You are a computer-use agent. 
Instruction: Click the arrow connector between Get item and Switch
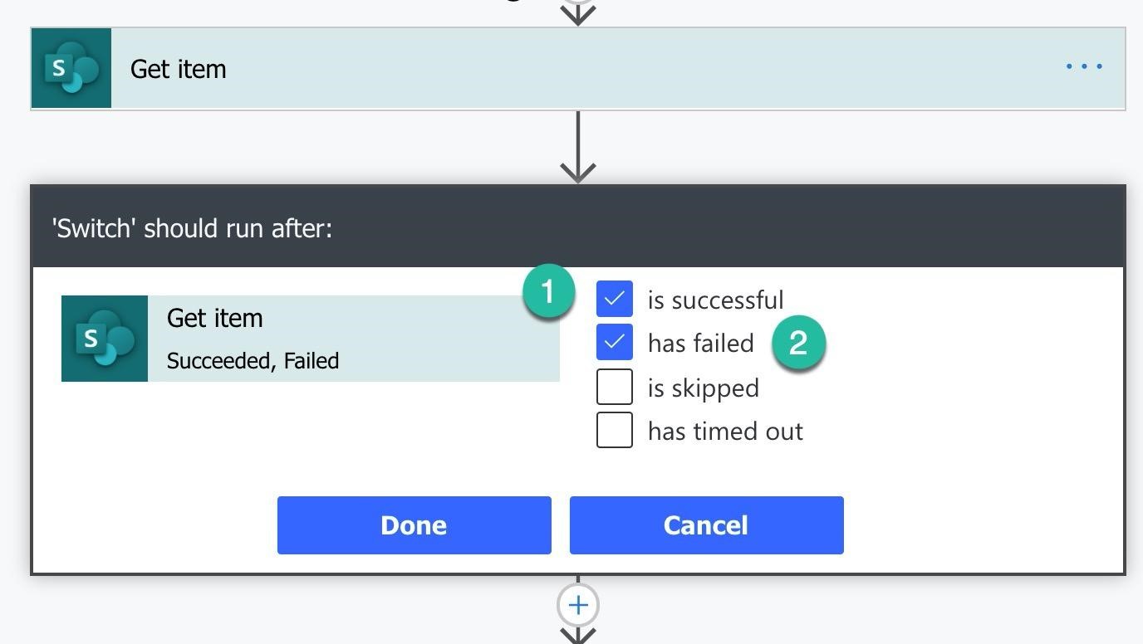pos(578,147)
